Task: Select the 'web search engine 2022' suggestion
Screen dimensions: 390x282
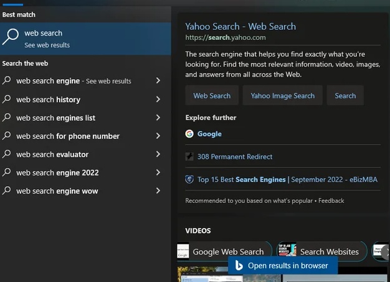Action: (x=85, y=172)
